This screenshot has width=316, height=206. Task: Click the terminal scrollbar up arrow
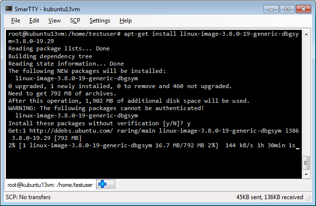coord(306,34)
